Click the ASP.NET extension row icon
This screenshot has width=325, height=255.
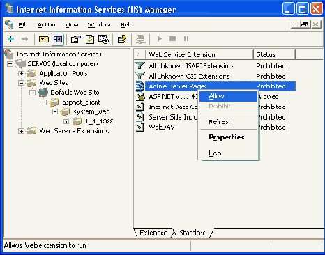tap(140, 96)
